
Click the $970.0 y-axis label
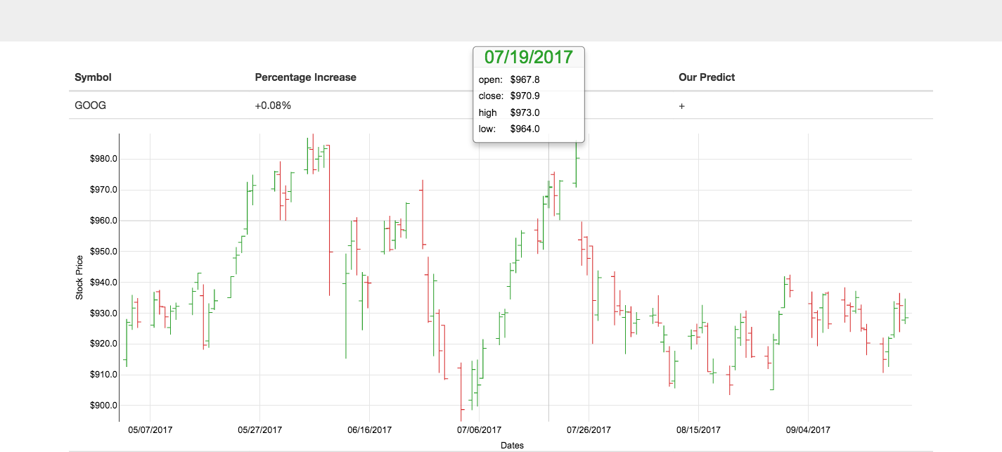pos(103,190)
